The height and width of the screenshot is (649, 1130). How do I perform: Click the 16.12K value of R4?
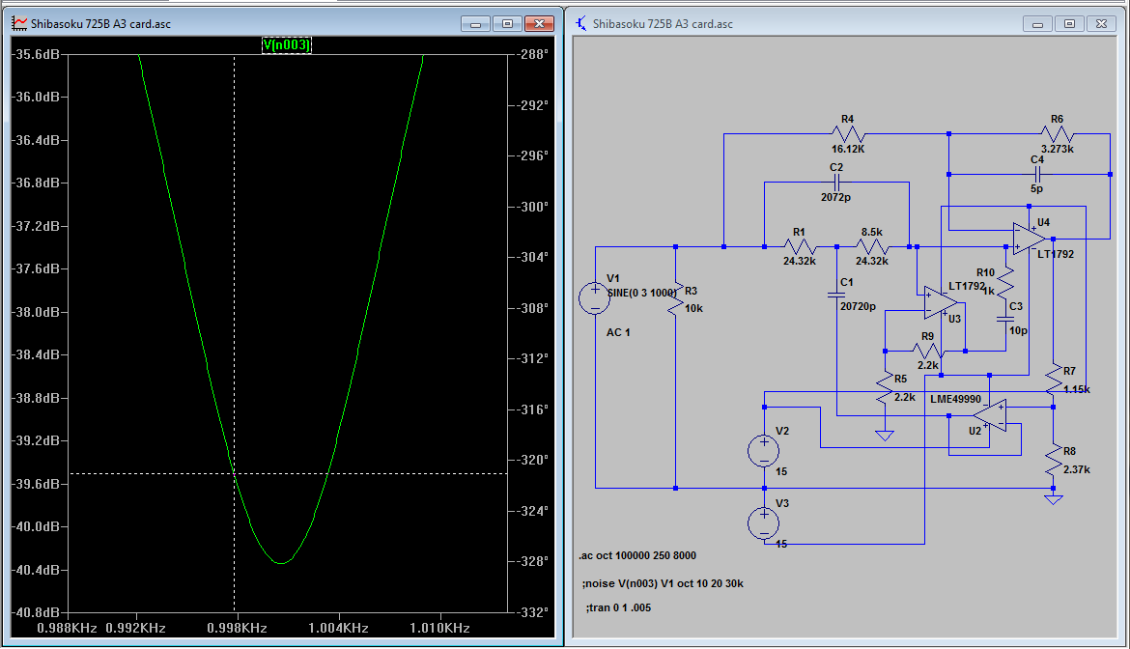click(848, 149)
